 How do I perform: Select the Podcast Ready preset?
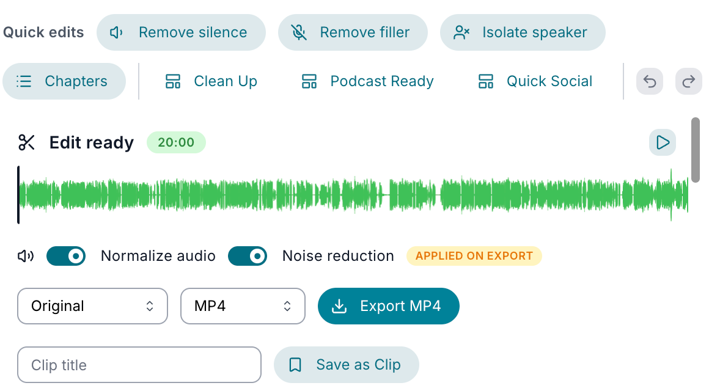pyautogui.click(x=367, y=81)
